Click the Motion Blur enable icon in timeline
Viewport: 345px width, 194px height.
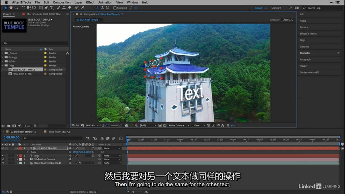[x=113, y=138]
